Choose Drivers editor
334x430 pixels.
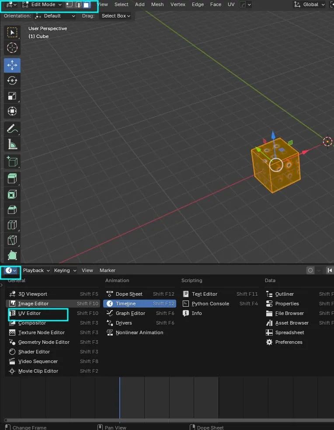tap(140, 323)
